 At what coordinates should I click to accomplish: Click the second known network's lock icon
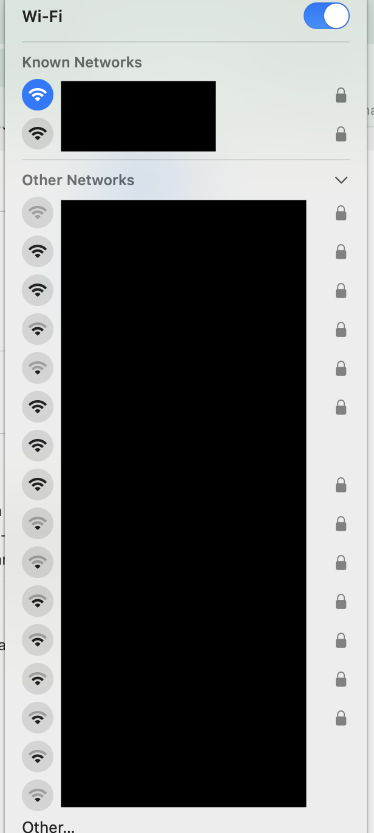coord(341,134)
